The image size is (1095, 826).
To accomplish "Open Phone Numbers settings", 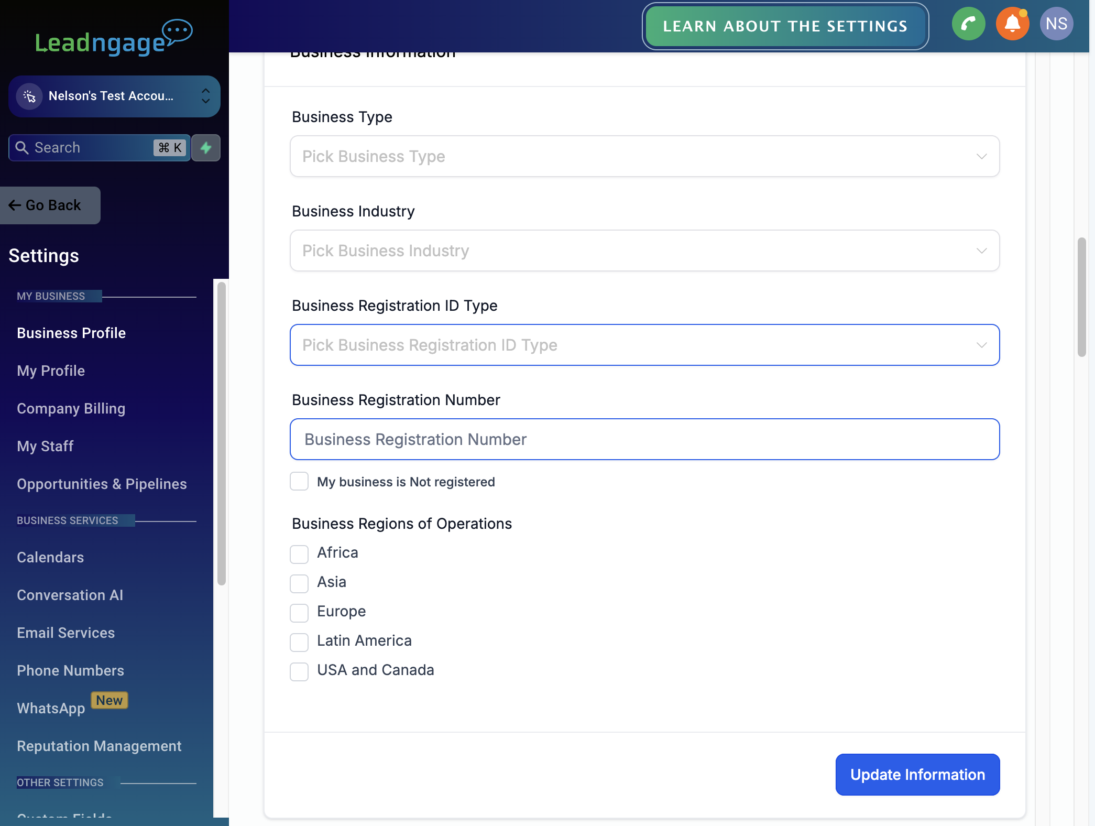I will (x=70, y=670).
